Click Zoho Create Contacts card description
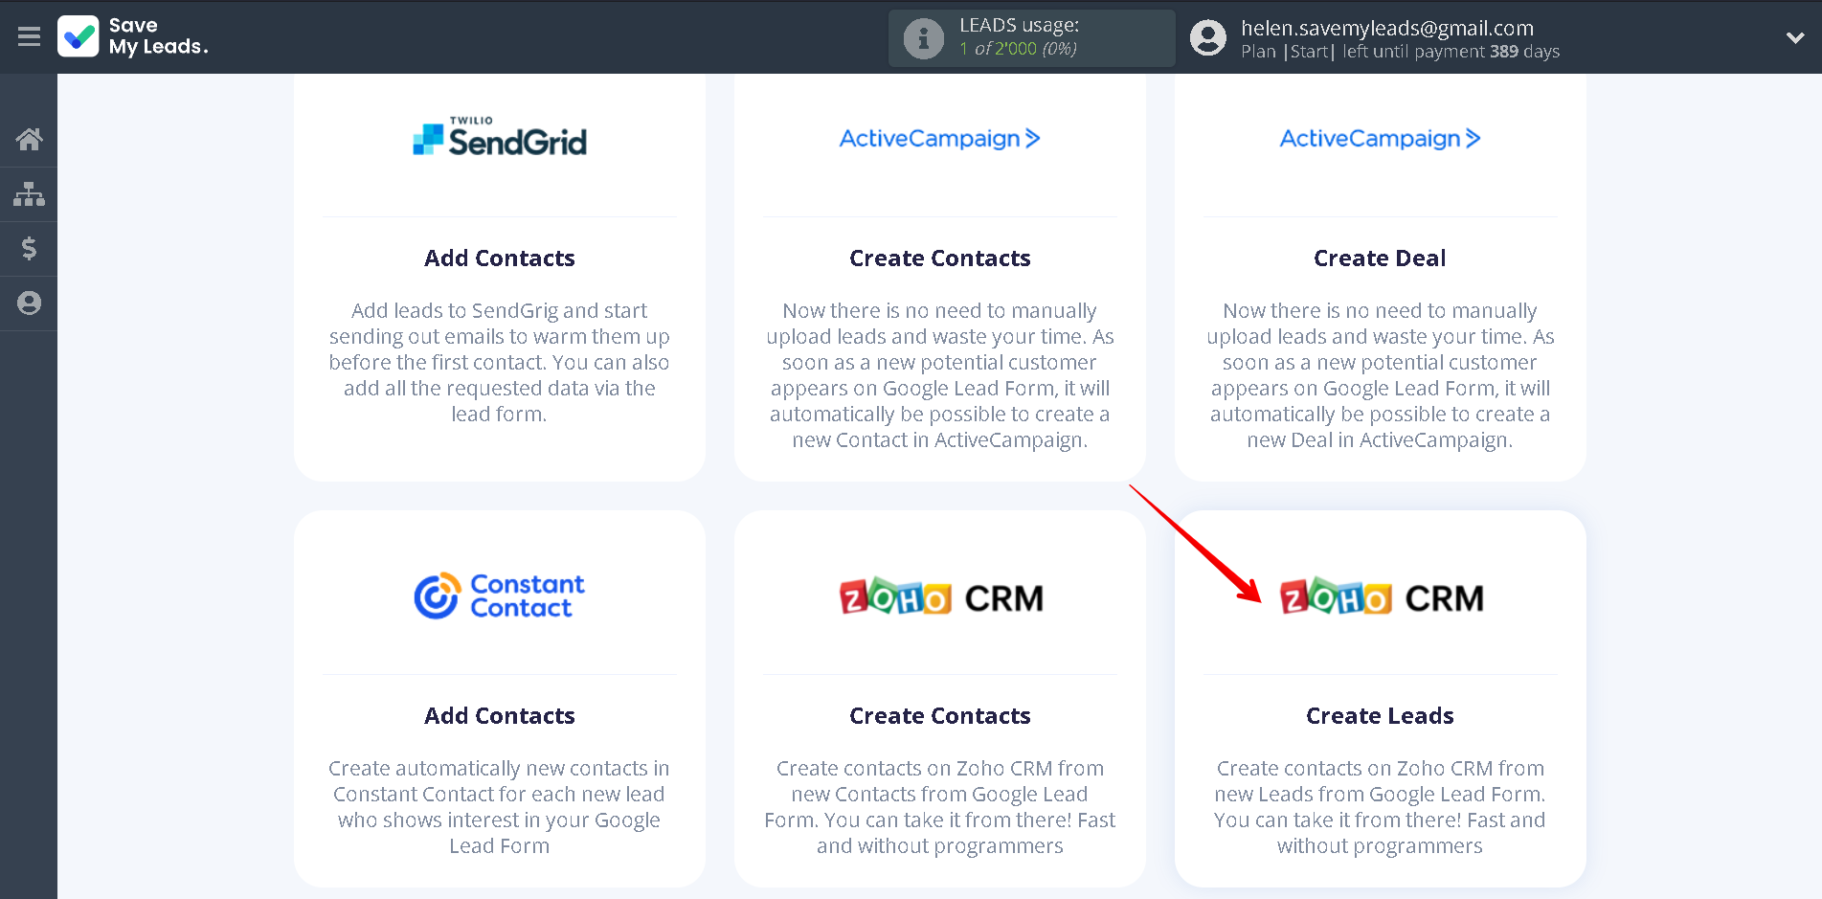The height and width of the screenshot is (899, 1822). click(940, 807)
